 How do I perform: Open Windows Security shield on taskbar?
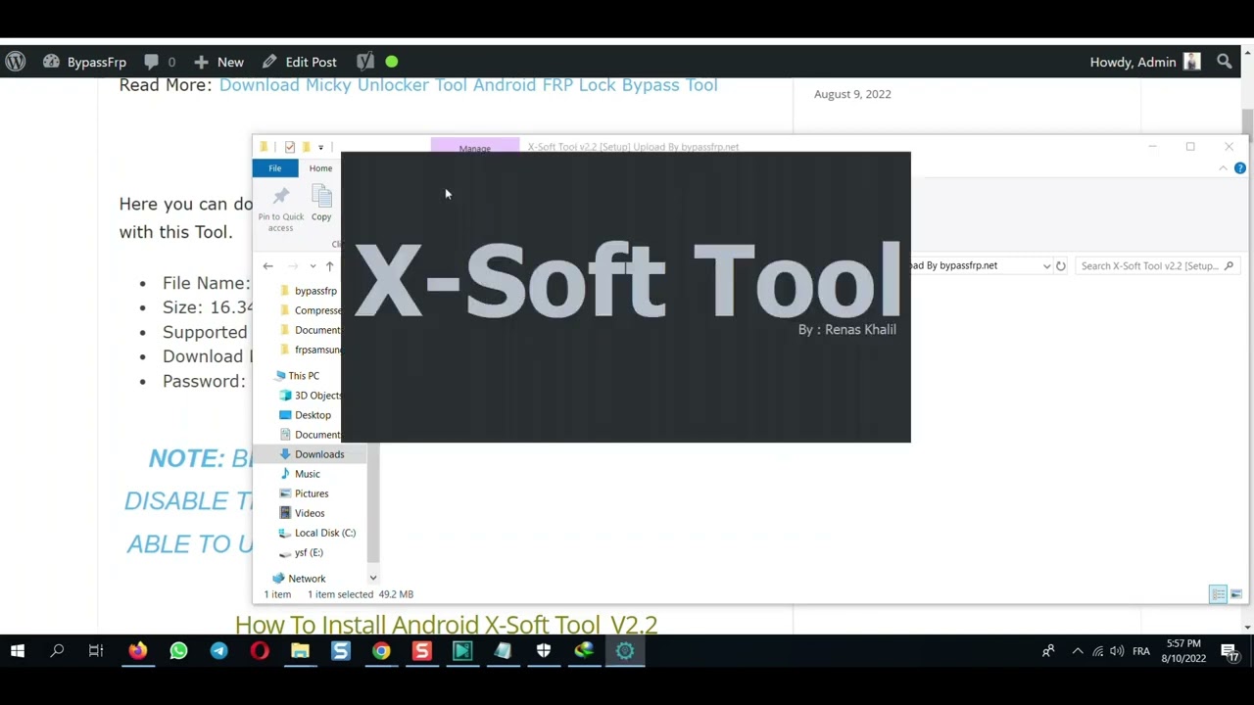click(x=544, y=651)
